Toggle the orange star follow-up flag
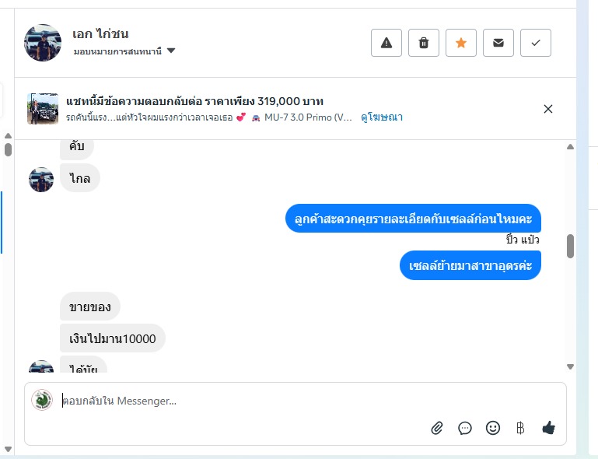Screen dimensions: 598x459 pos(461,43)
